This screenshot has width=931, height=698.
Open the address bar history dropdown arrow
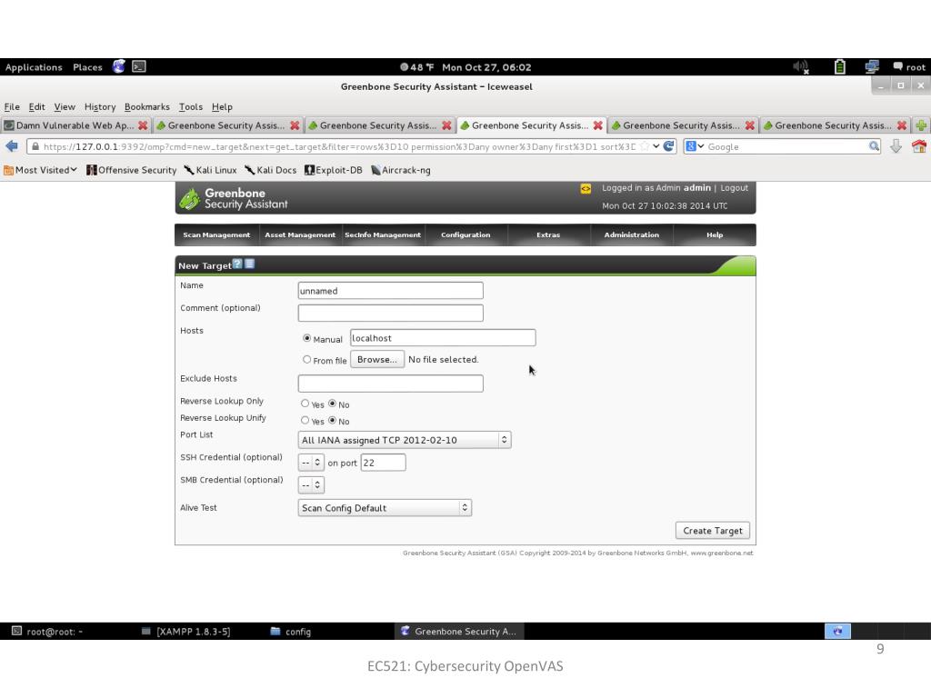(656, 146)
